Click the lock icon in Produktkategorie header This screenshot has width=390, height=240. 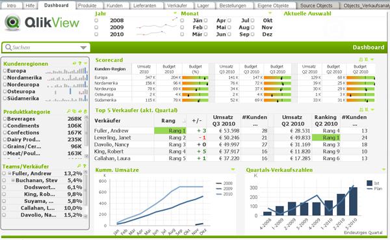(x=85, y=111)
